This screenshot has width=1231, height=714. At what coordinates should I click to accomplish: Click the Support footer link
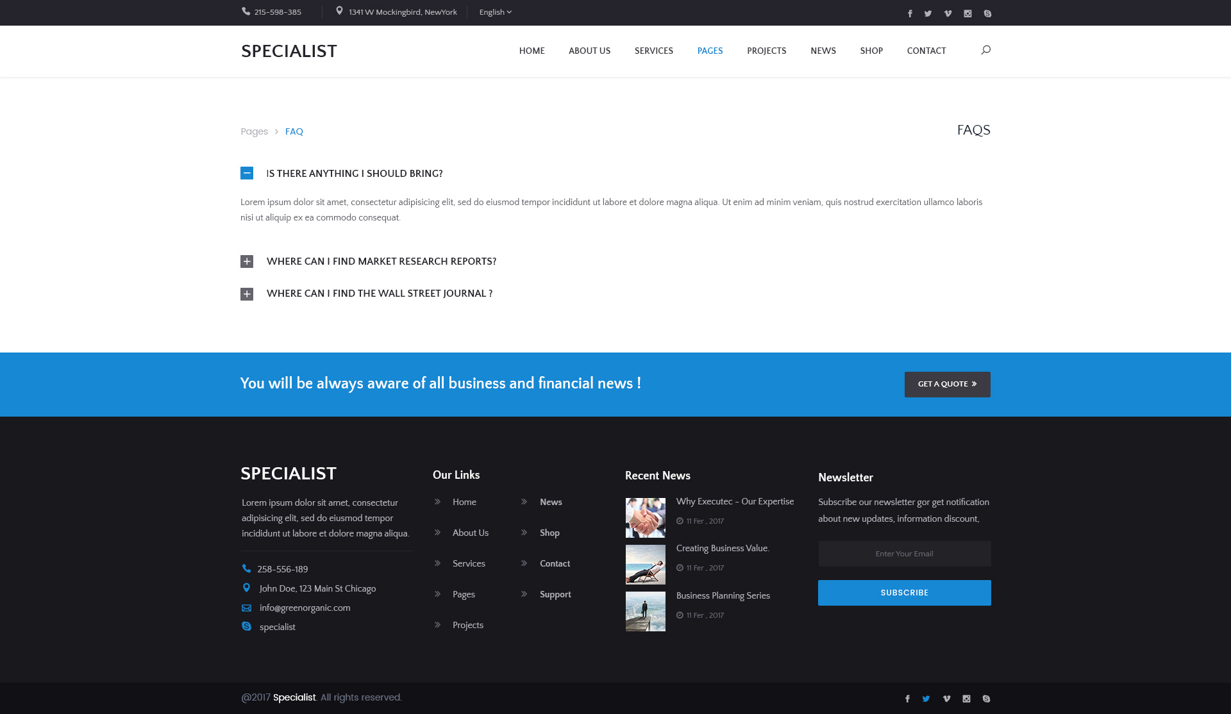click(x=555, y=594)
